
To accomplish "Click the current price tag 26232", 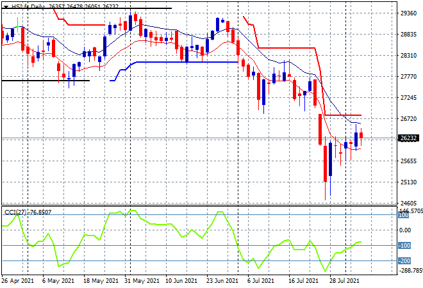I will coord(409,138).
